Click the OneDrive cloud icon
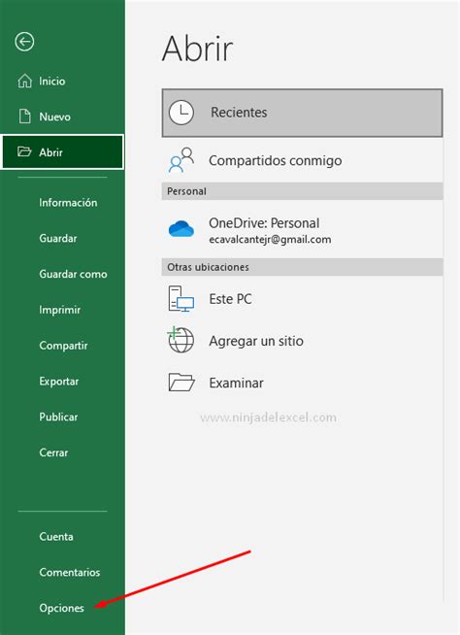Viewport: 460px width, 635px height. click(x=181, y=229)
